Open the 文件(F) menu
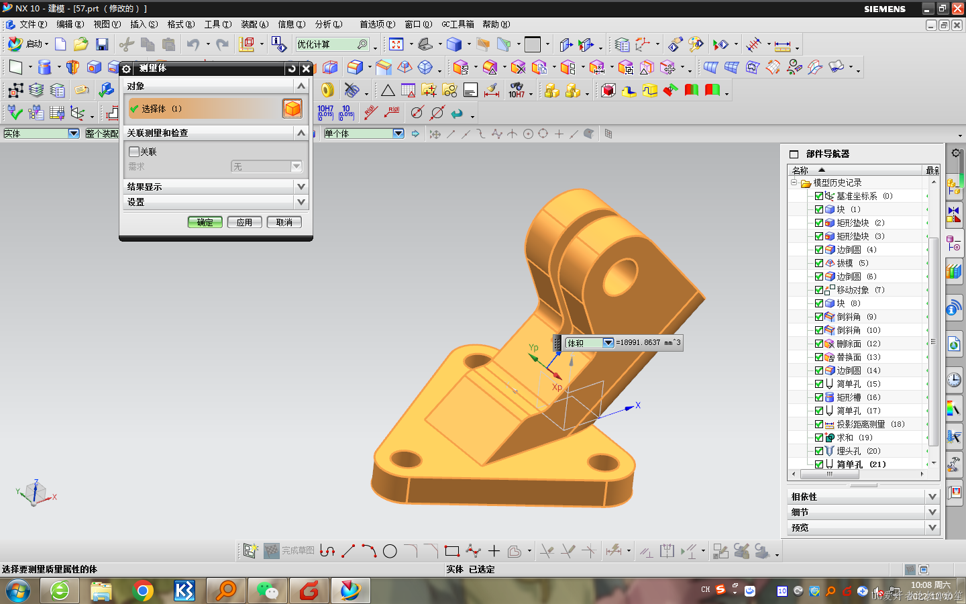The image size is (966, 604). tap(33, 24)
